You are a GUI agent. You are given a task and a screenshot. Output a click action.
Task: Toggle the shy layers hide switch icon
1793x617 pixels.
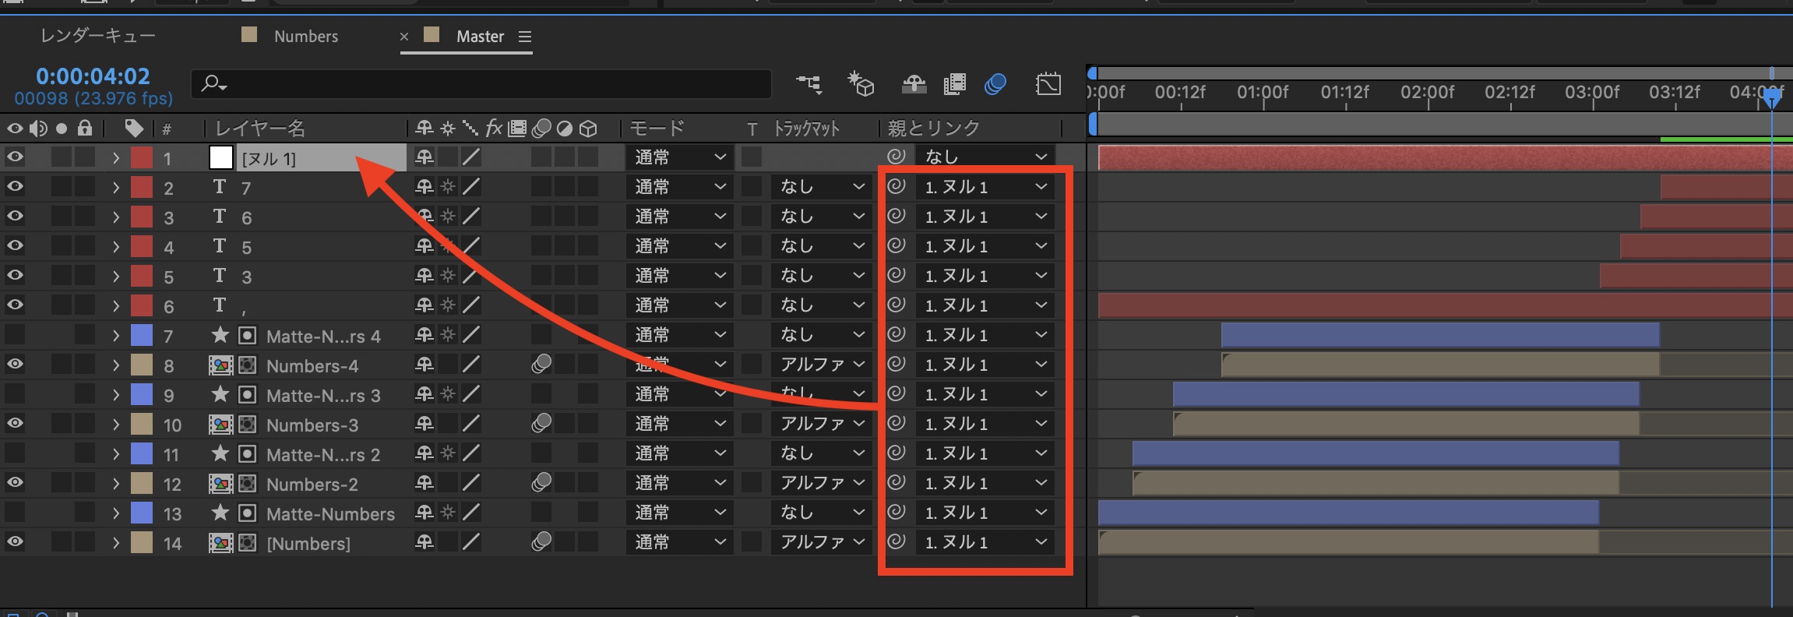(914, 83)
